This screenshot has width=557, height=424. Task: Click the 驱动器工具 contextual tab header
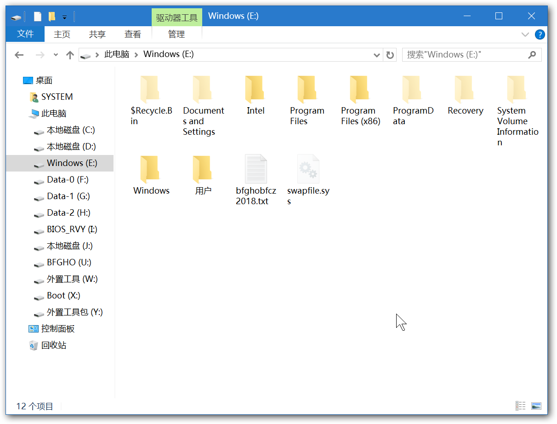pyautogui.click(x=177, y=18)
